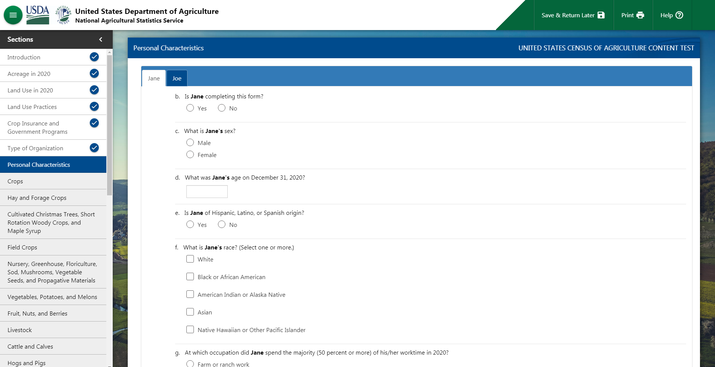The width and height of the screenshot is (715, 367).
Task: Switch to the Jane tab
Action: click(154, 78)
